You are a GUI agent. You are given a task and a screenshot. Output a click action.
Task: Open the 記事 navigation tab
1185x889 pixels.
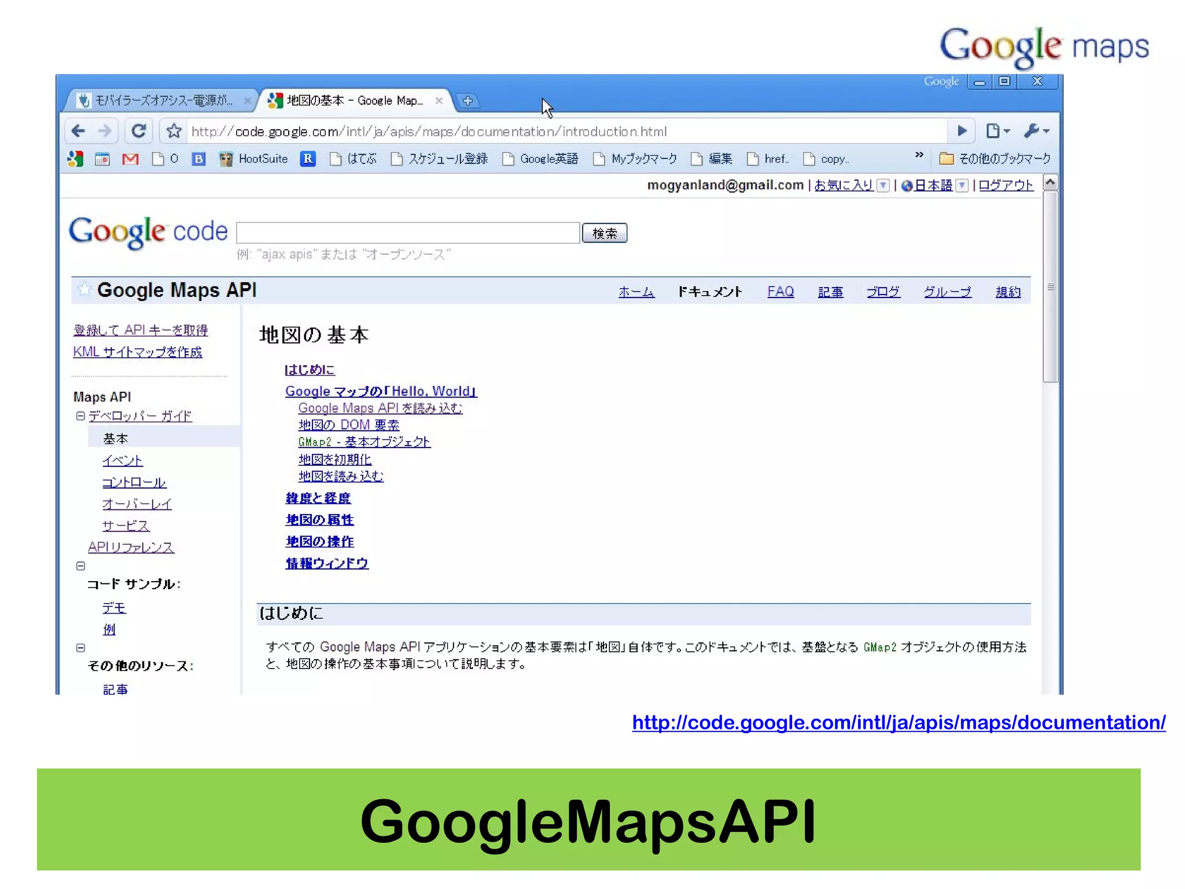(x=830, y=292)
